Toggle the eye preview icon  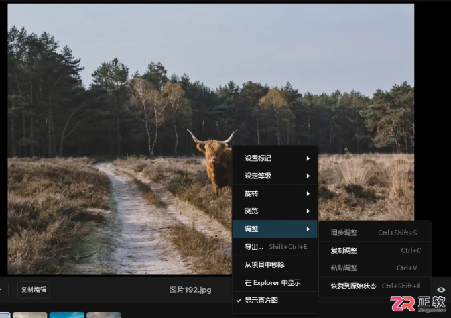pos(441,290)
